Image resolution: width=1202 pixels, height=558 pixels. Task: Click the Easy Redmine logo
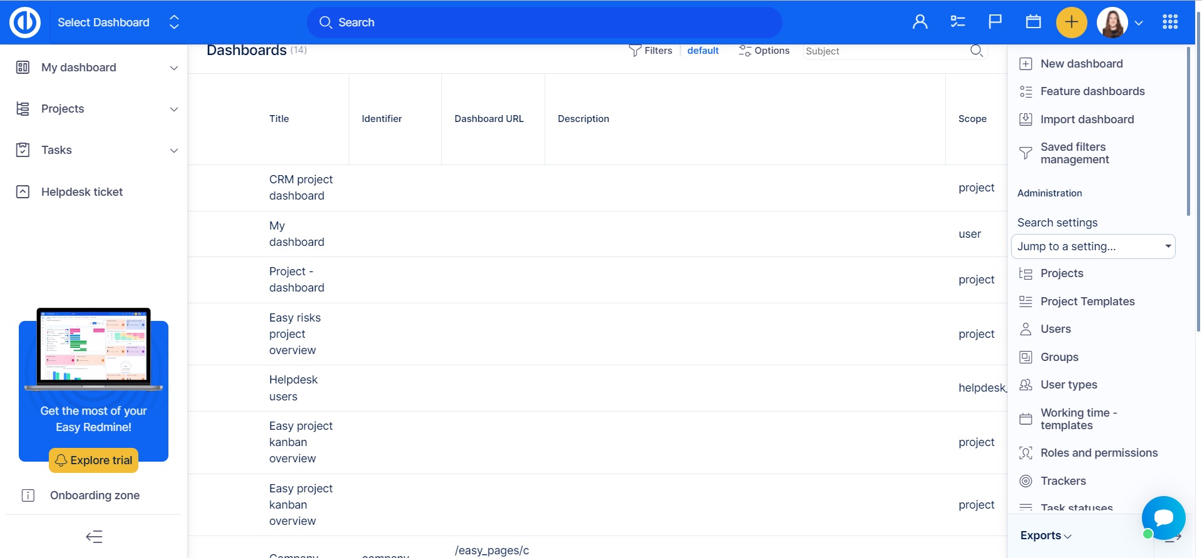tap(25, 23)
